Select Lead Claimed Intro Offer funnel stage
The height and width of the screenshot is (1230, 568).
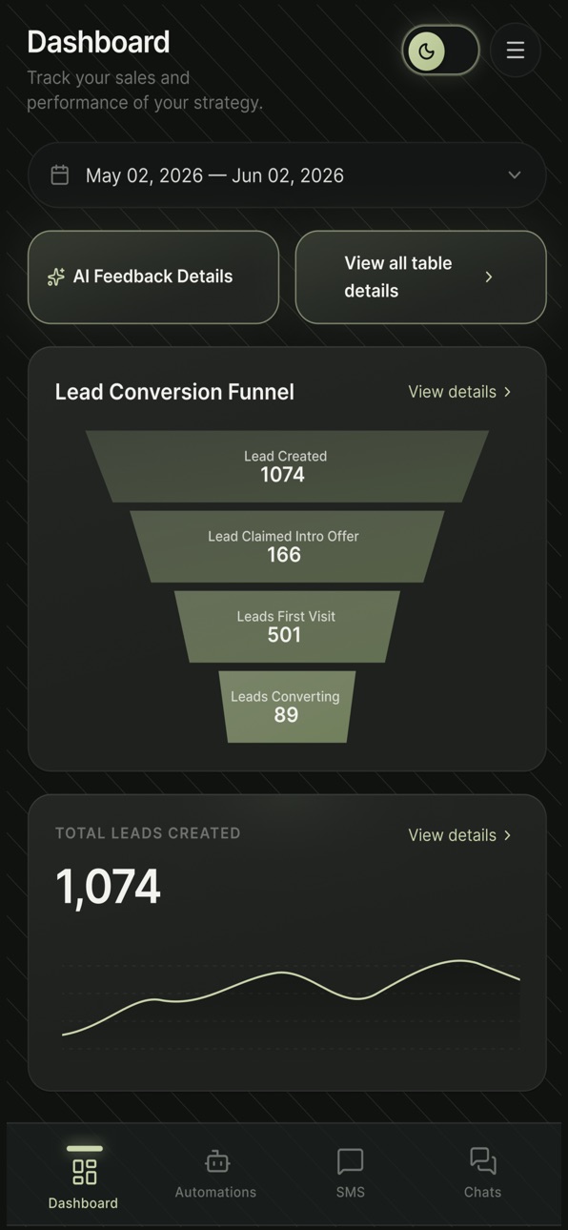point(287,546)
